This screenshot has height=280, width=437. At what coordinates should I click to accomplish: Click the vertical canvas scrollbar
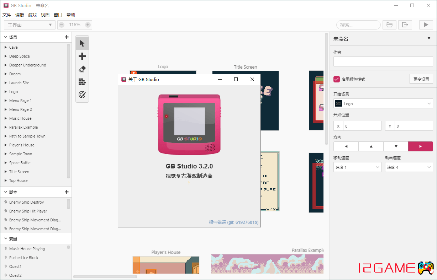326,89
